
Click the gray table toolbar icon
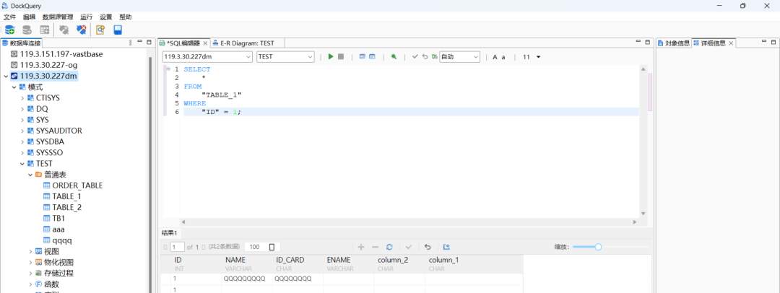click(45, 30)
